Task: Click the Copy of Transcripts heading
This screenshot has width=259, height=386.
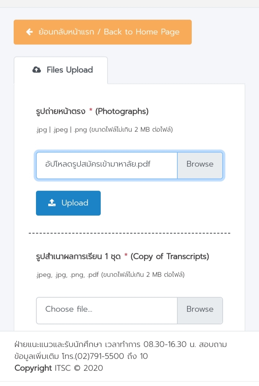Action: click(123, 256)
